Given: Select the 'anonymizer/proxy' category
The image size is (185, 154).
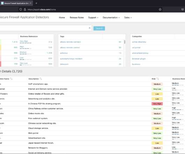Looking at the screenshot, I should click(140, 53).
